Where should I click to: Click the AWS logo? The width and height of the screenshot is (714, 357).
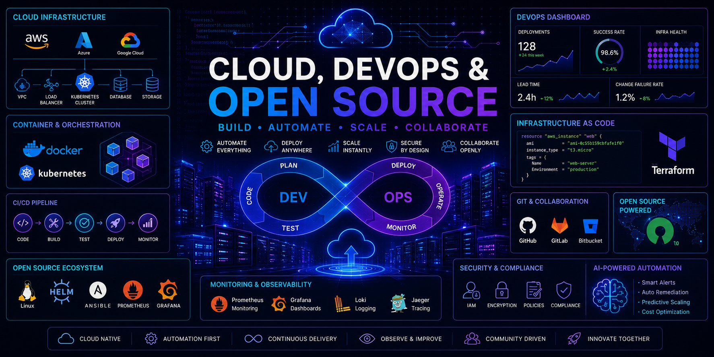pos(37,41)
